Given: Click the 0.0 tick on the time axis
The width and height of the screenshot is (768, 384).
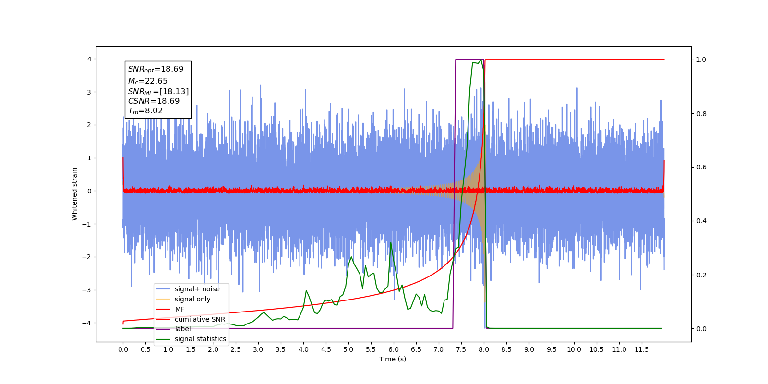Looking at the screenshot, I should pos(123,349).
